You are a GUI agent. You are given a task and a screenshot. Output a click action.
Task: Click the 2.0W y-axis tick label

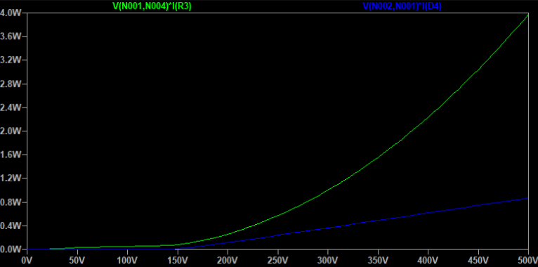pyautogui.click(x=11, y=131)
